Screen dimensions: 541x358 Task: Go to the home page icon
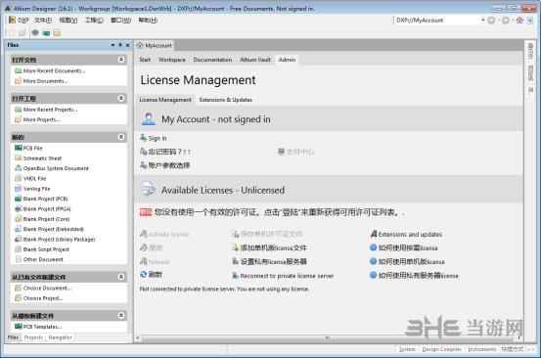click(519, 20)
